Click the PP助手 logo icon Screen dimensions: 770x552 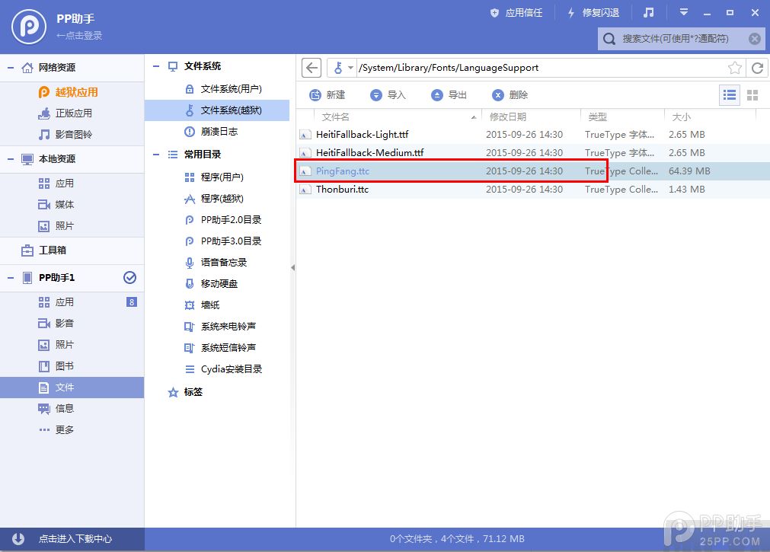(x=27, y=26)
